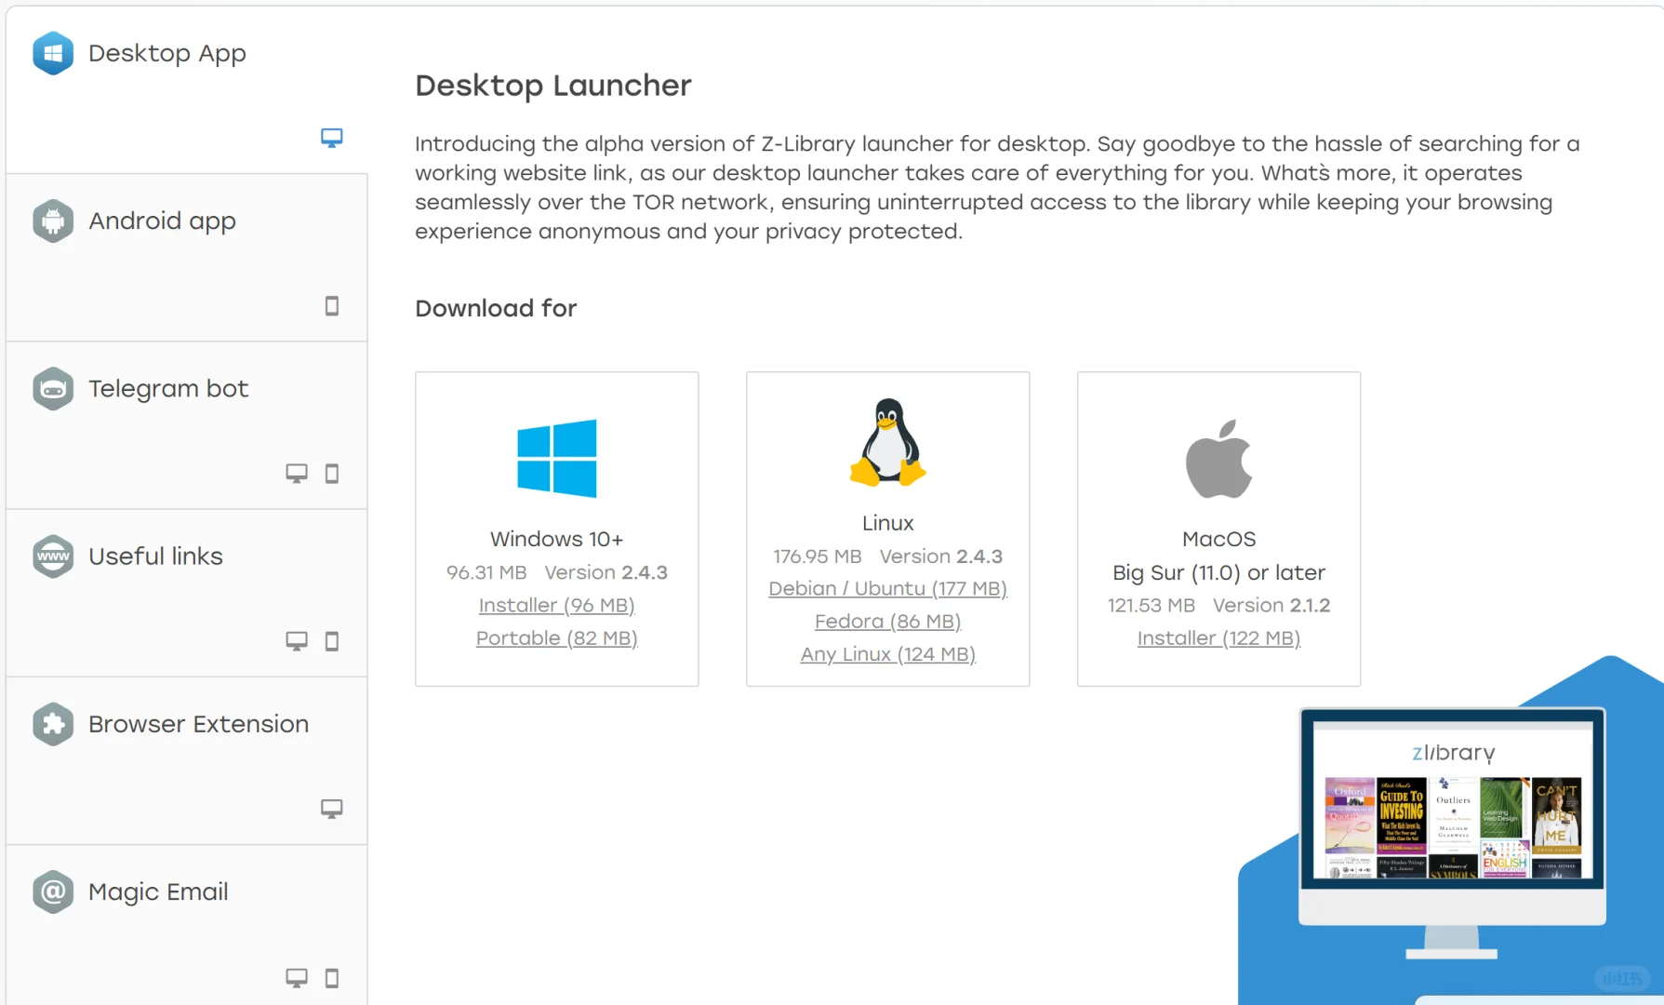Click the phone icon in Telegram bot row
The width and height of the screenshot is (1664, 1005).
coord(332,473)
